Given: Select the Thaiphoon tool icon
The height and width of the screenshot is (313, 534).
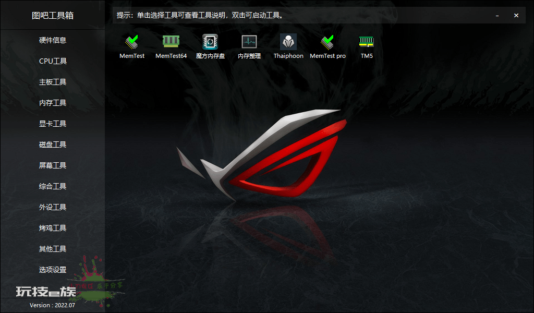Looking at the screenshot, I should [288, 42].
